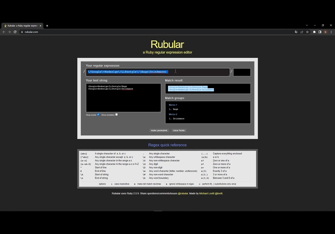
Task: Click "End of string" in the reference
Action: 101,178
